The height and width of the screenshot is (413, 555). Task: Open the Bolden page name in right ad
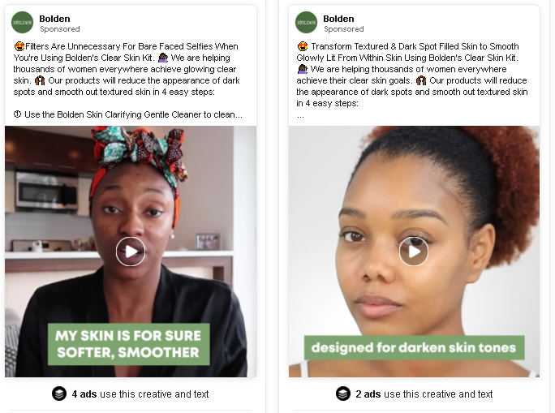click(338, 19)
